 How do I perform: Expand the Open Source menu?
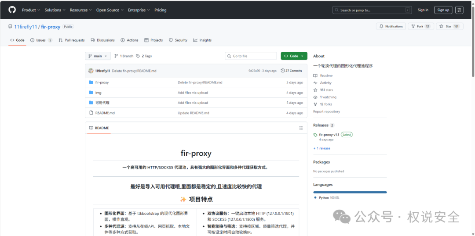[x=110, y=10]
